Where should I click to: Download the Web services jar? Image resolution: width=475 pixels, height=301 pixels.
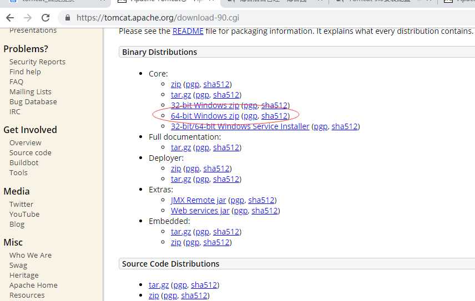[200, 211]
